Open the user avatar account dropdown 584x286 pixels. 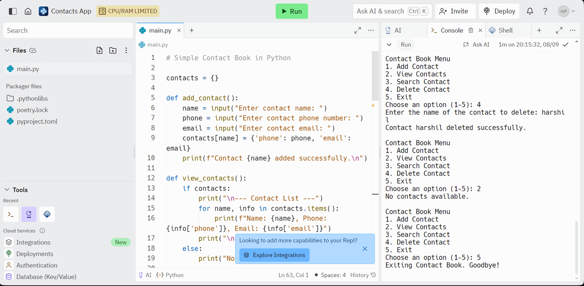click(566, 11)
